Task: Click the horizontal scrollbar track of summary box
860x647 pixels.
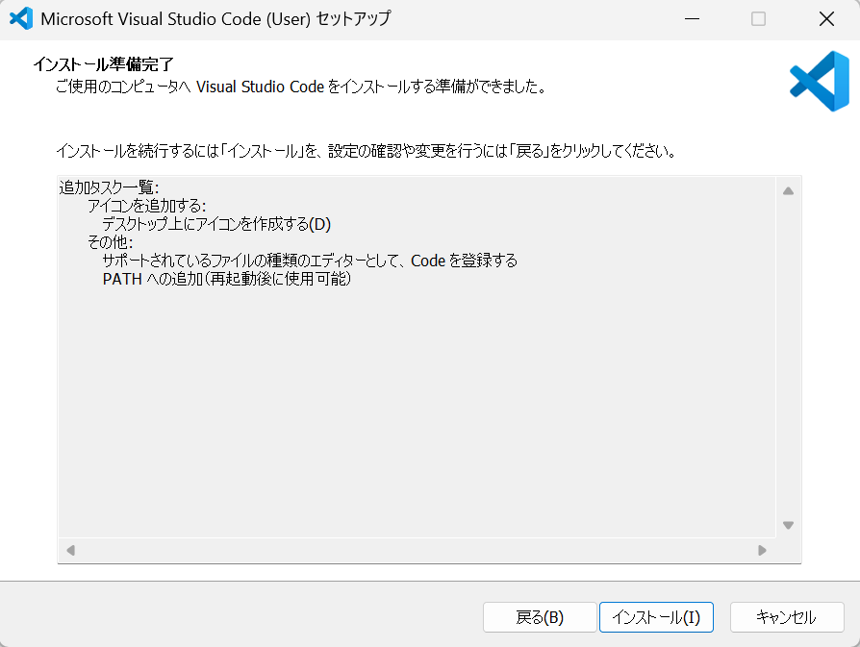Action: pos(414,551)
